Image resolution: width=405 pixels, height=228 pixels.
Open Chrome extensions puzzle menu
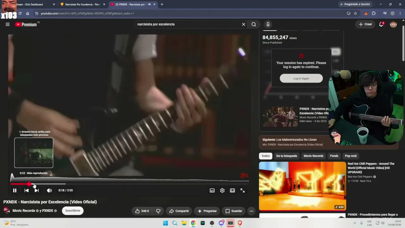[374, 13]
